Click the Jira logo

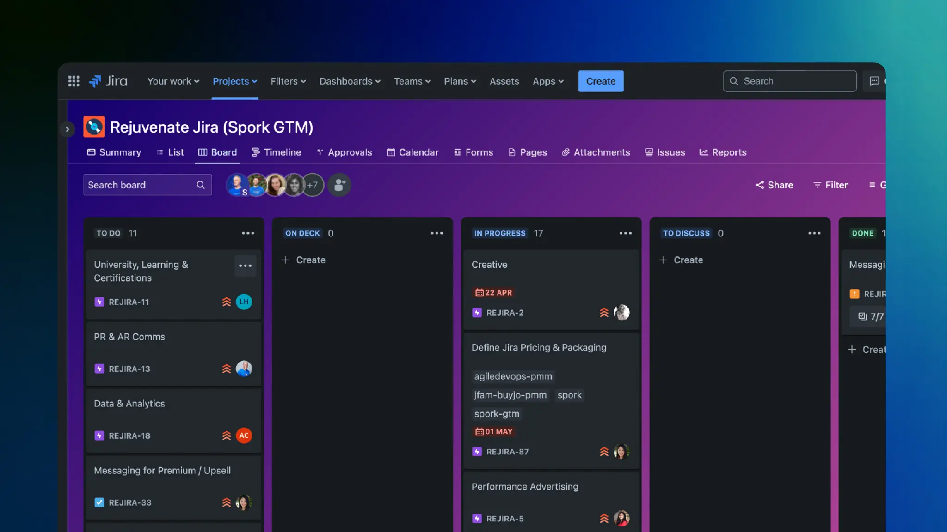(x=108, y=81)
